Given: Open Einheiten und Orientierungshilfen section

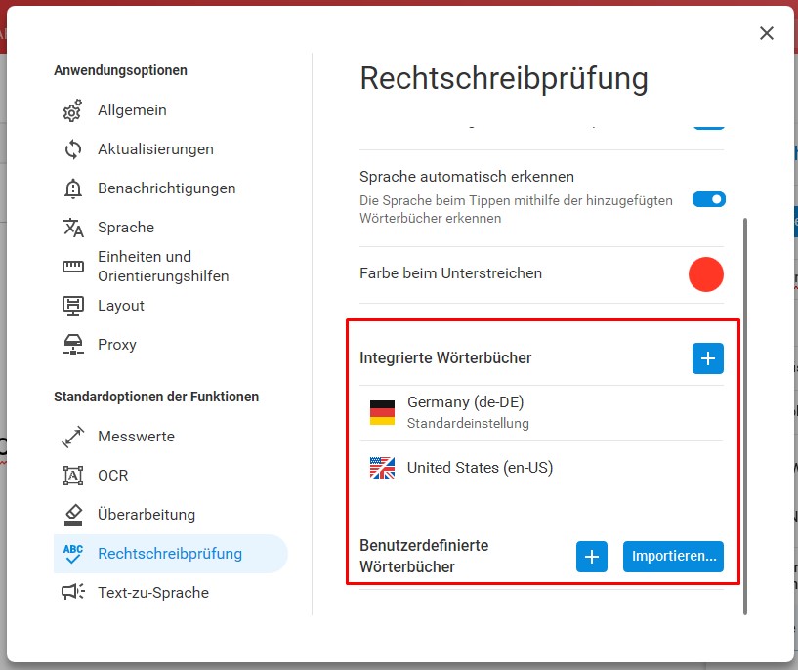Looking at the screenshot, I should pyautogui.click(x=171, y=266).
